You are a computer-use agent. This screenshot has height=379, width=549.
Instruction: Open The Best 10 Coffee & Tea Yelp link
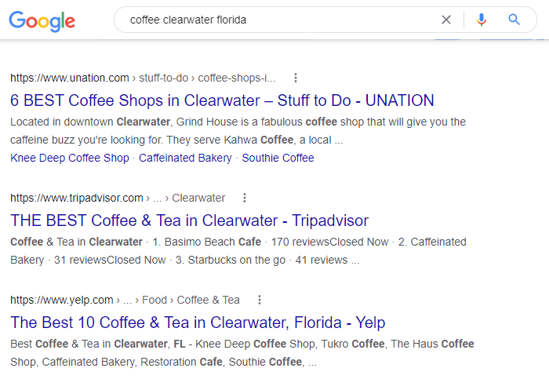198,323
